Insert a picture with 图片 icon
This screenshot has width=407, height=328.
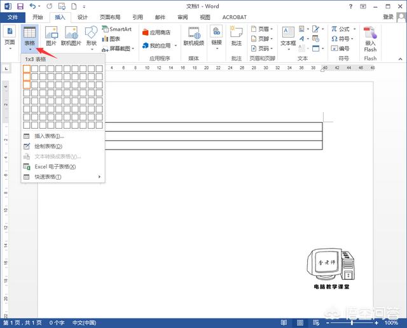click(51, 36)
